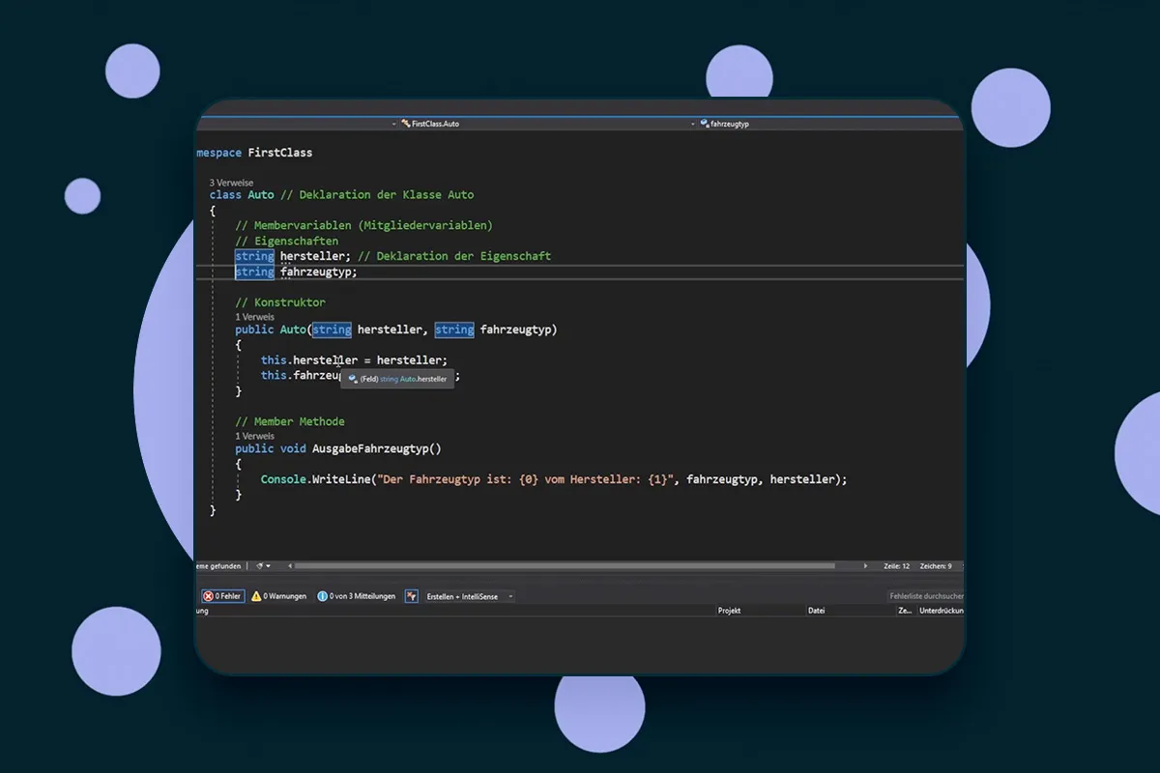
Task: Click the class icon beside FirstClass.Auto
Action: click(x=406, y=125)
